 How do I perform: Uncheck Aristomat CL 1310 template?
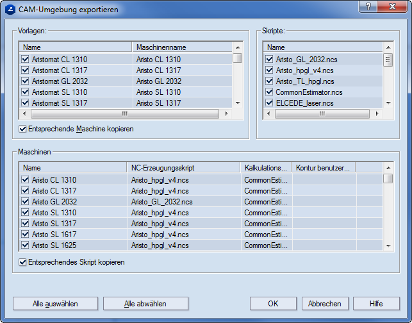pyautogui.click(x=25, y=59)
